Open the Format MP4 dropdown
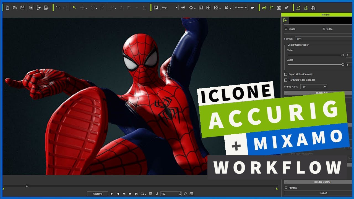The width and height of the screenshot is (354, 199). pos(323,39)
